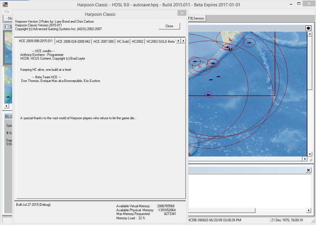Close the message panel with the X icon
This screenshot has width=316, height=225.
pyautogui.click(x=308, y=170)
